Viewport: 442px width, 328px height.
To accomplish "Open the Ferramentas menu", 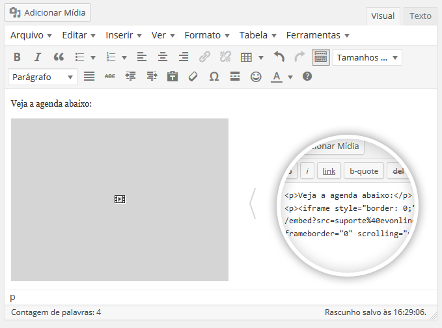I will point(318,35).
